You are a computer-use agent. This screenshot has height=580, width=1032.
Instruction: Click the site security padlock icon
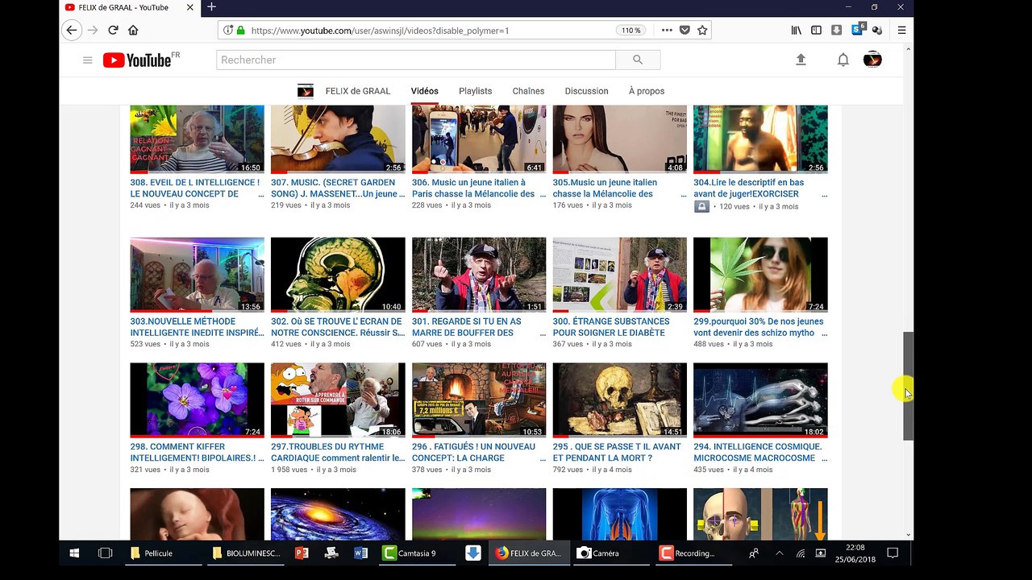240,31
